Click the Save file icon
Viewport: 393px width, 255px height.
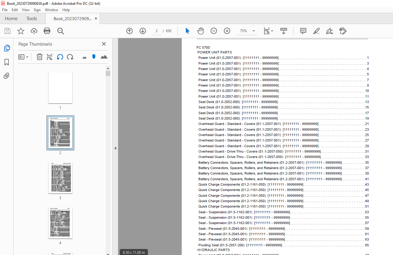point(8,31)
